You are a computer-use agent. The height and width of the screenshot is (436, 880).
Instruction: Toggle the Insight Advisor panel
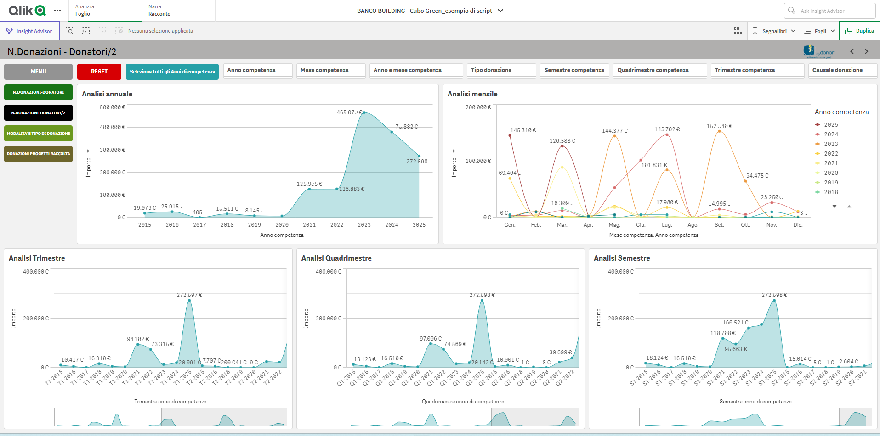coord(29,31)
